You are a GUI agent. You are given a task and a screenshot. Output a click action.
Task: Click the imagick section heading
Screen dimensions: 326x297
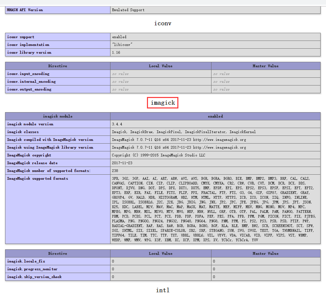pos(163,103)
